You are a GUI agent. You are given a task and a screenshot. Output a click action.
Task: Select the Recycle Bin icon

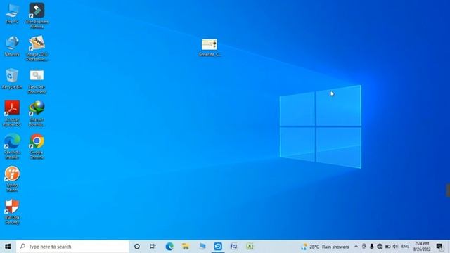coord(12,79)
